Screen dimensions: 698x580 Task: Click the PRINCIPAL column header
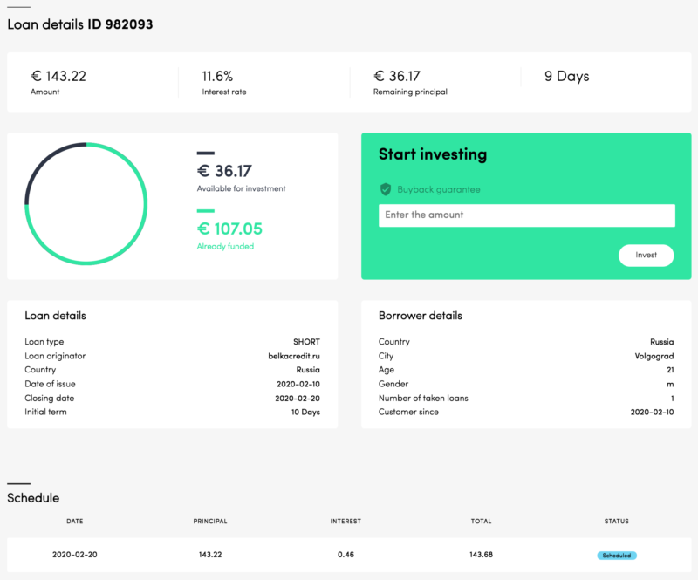click(210, 521)
